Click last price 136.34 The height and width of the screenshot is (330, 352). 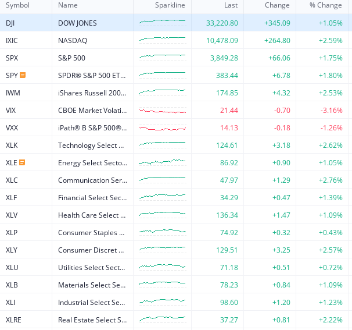tap(227, 215)
